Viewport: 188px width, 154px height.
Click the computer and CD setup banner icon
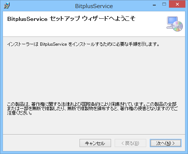pyautogui.click(x=174, y=24)
